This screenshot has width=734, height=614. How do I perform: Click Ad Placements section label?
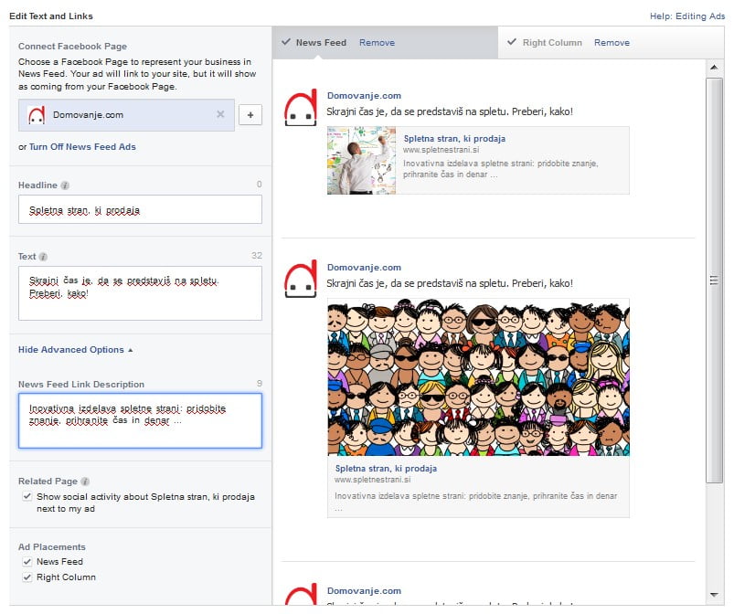click(x=52, y=547)
